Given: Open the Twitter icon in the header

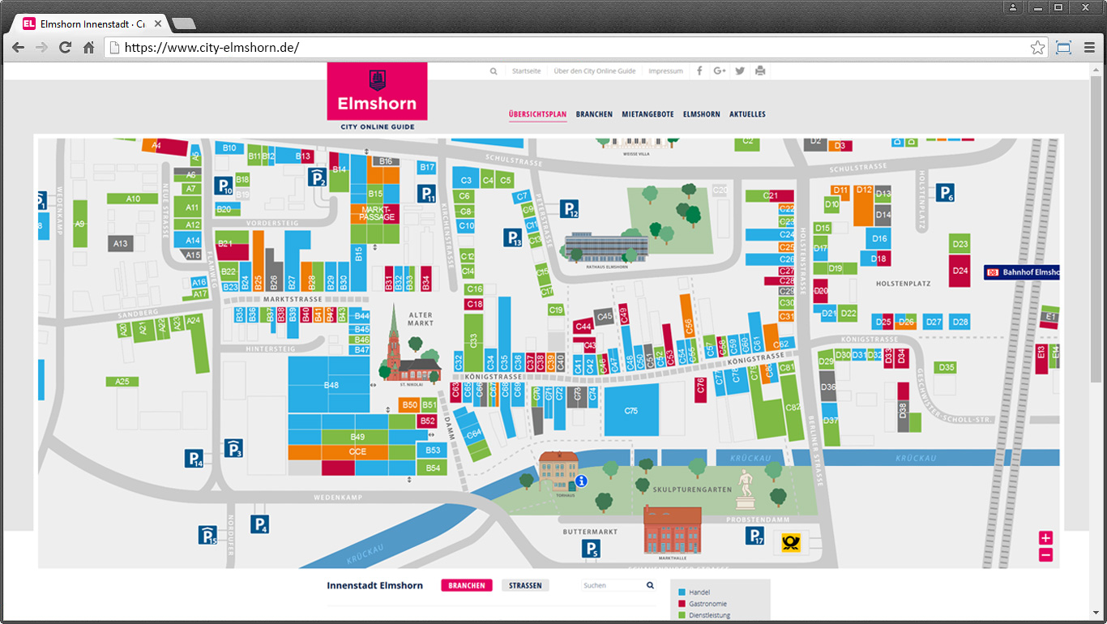Looking at the screenshot, I should 740,71.
